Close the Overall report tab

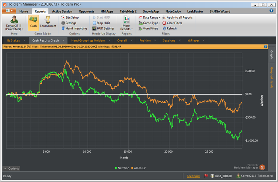click(x=131, y=40)
